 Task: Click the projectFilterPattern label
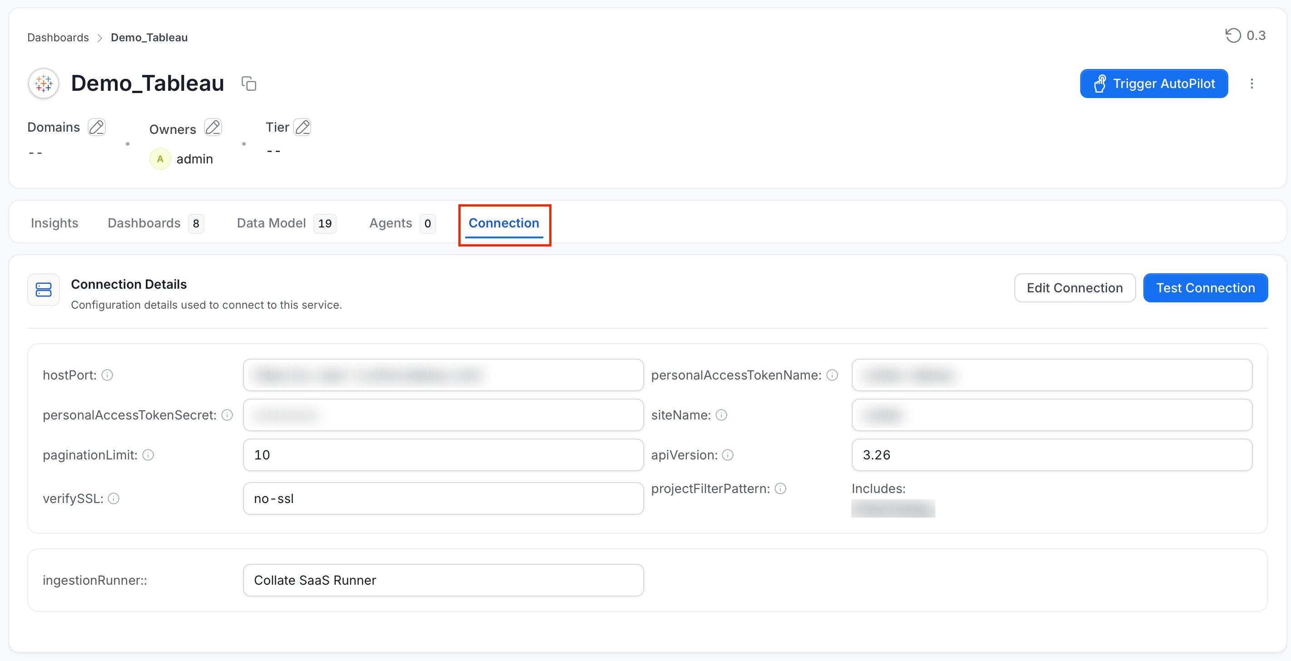click(x=710, y=489)
